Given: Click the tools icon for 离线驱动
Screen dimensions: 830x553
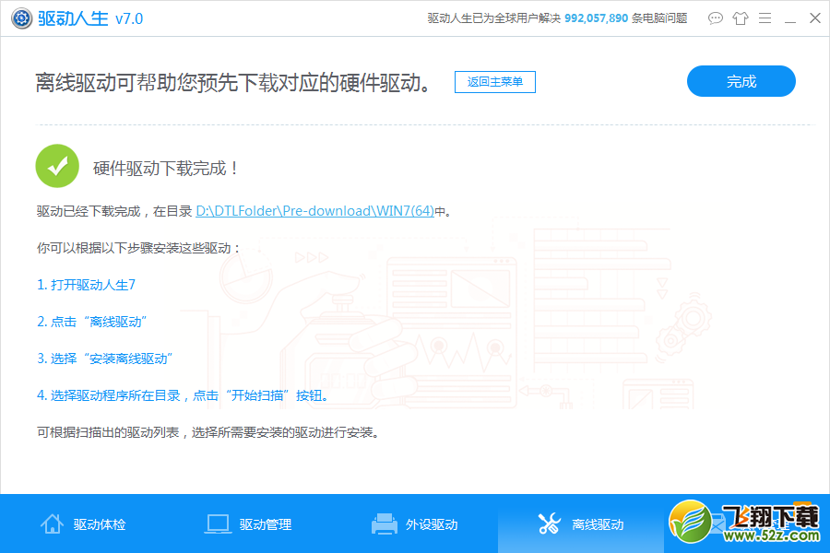Looking at the screenshot, I should coord(550,524).
